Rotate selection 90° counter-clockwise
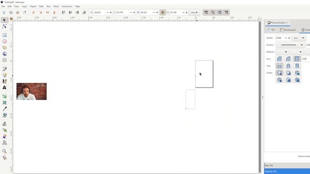 coord(33,13)
